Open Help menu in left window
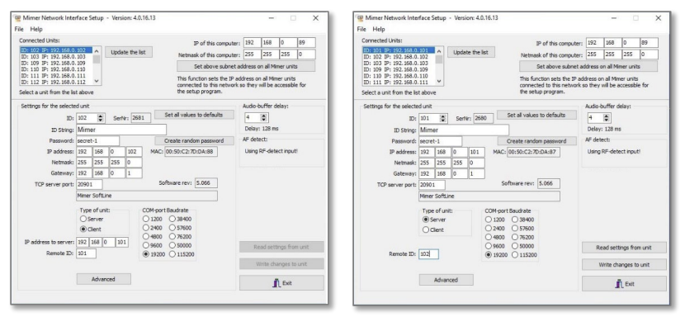 coord(36,29)
